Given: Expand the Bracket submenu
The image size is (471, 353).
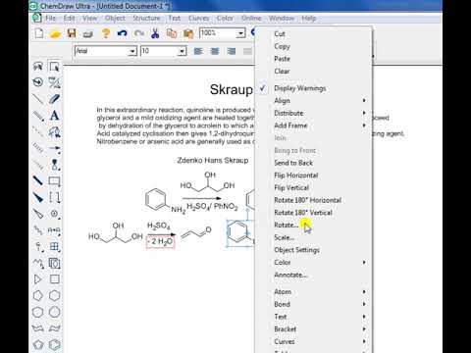Looking at the screenshot, I should (x=313, y=329).
